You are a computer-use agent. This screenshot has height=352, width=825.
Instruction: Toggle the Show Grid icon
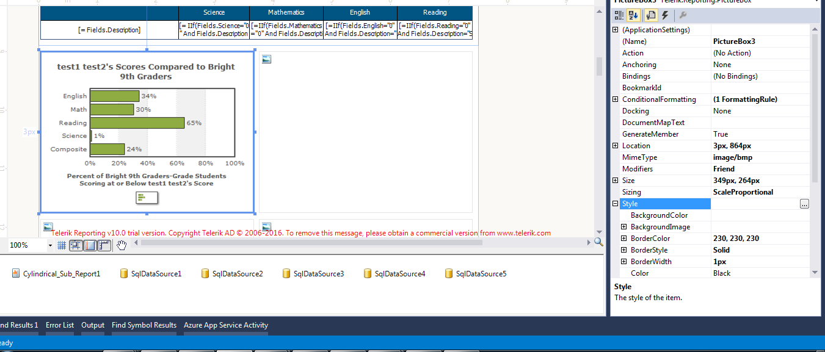click(x=62, y=245)
